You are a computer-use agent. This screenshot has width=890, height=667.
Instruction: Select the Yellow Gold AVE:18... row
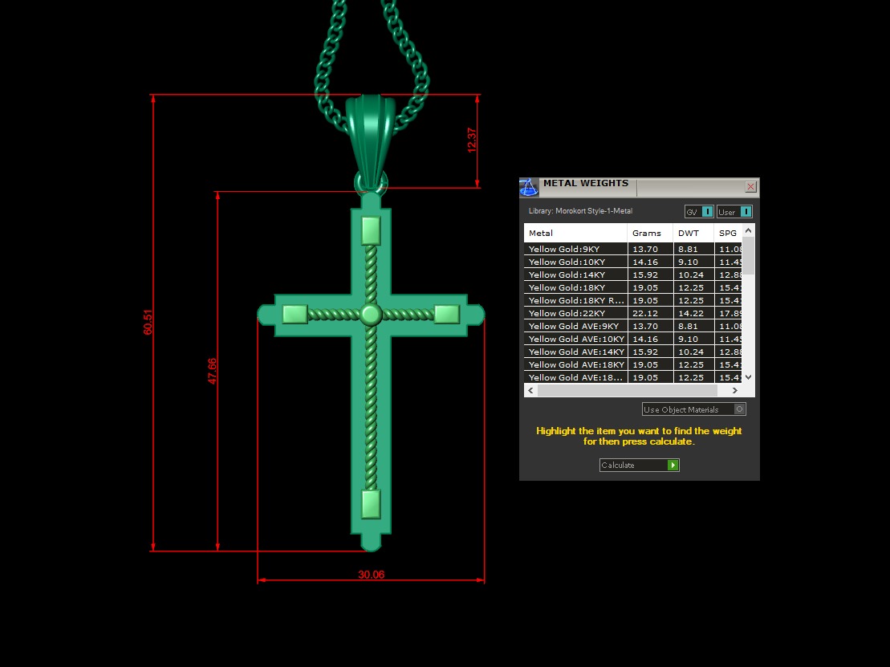[633, 377]
